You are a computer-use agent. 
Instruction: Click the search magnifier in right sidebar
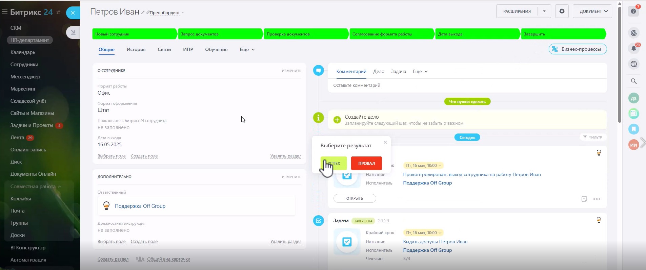pyautogui.click(x=633, y=81)
